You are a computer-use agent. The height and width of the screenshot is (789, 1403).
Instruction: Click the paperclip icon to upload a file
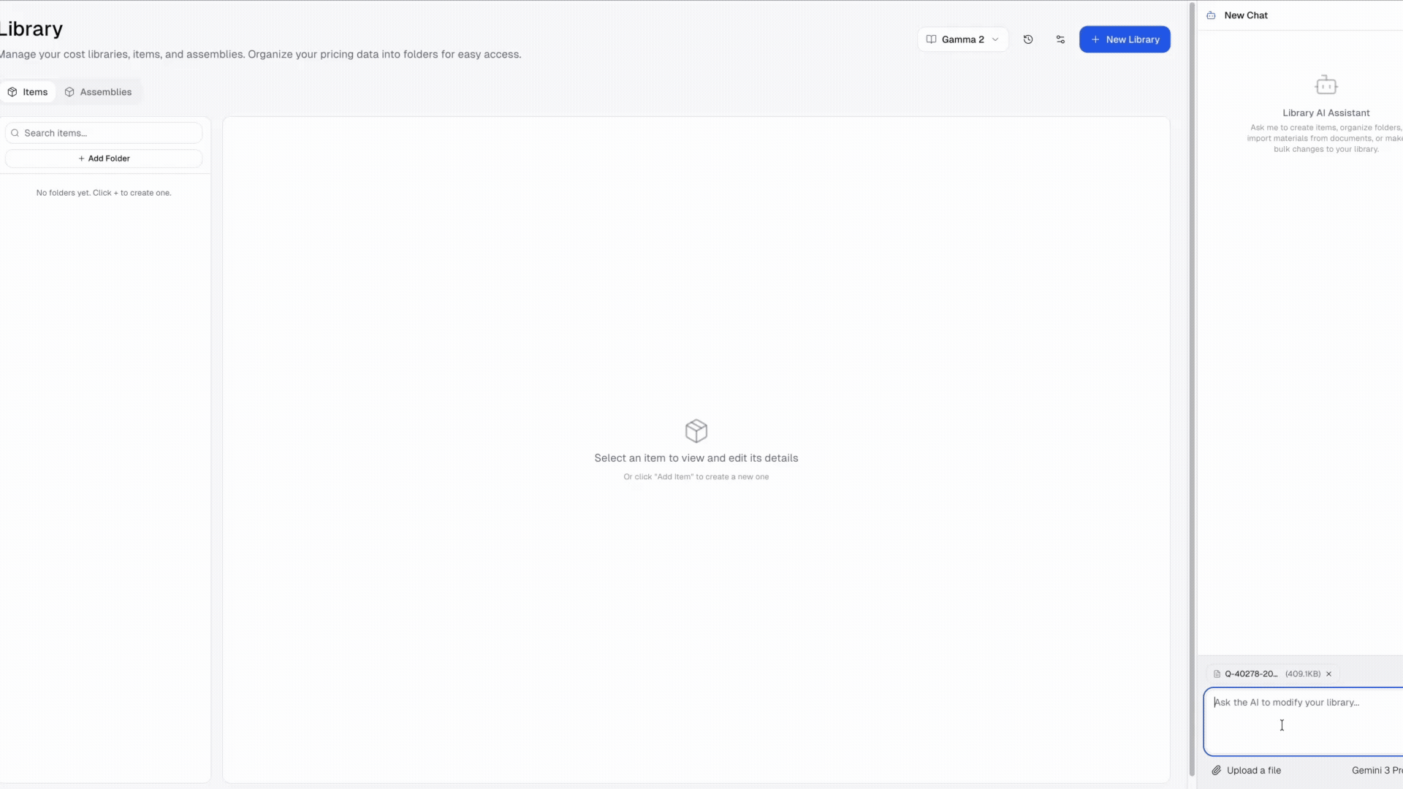click(1217, 770)
